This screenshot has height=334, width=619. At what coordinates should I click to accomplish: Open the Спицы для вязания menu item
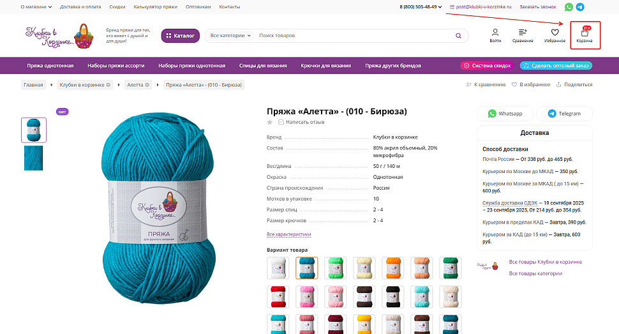263,66
